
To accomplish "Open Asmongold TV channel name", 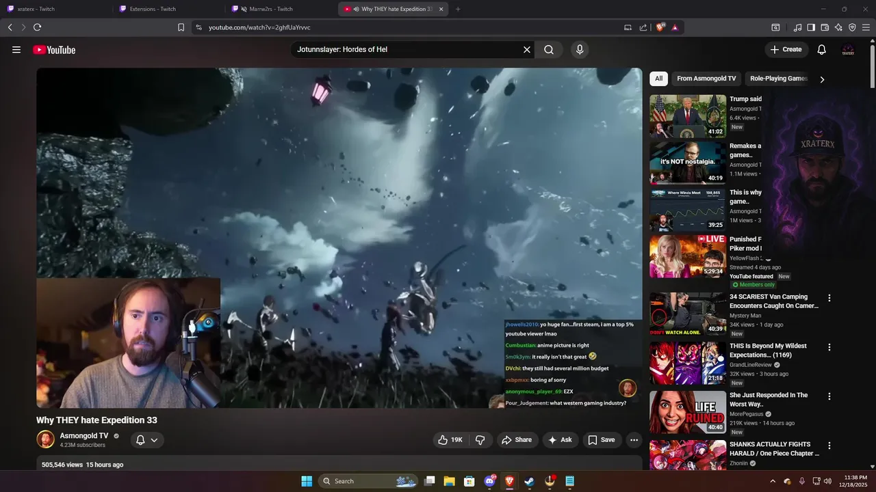I will tap(84, 436).
